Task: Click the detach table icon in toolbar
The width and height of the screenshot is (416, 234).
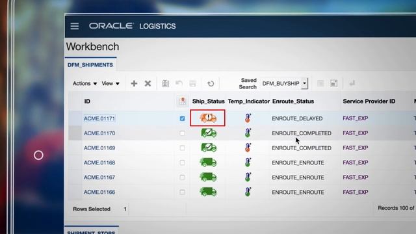Action: [x=166, y=84]
